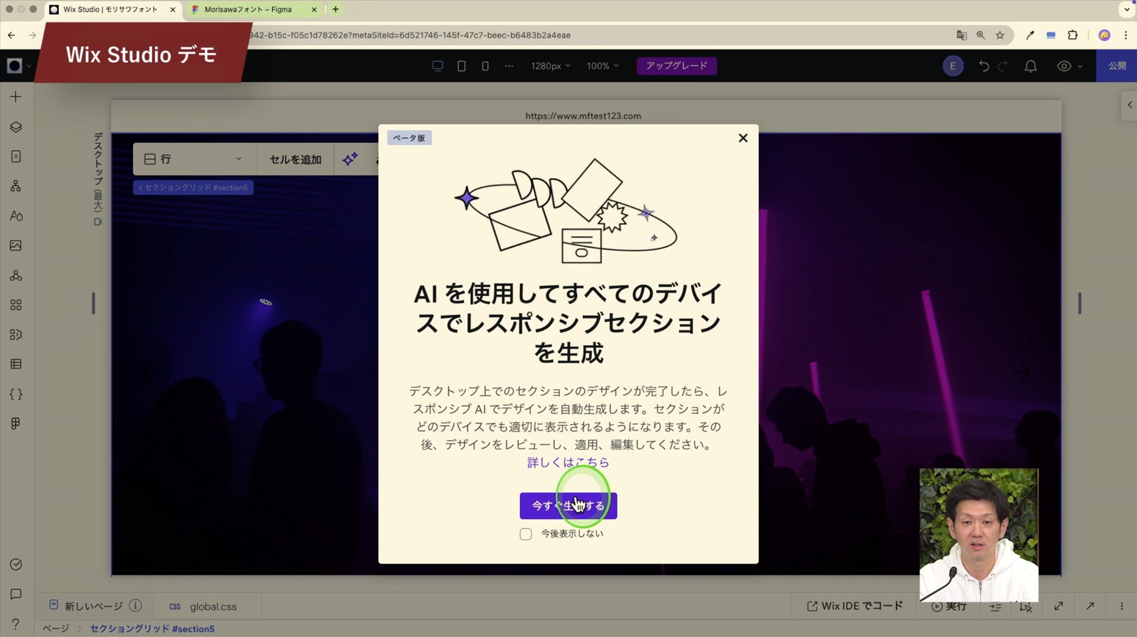Open the Site Styles typography icon

point(16,215)
